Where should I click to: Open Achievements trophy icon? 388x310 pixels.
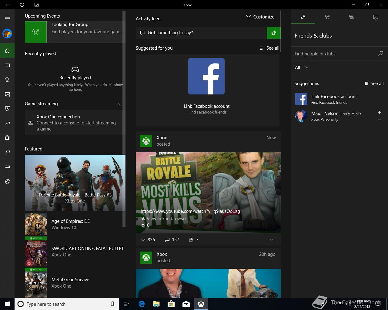coord(7,80)
